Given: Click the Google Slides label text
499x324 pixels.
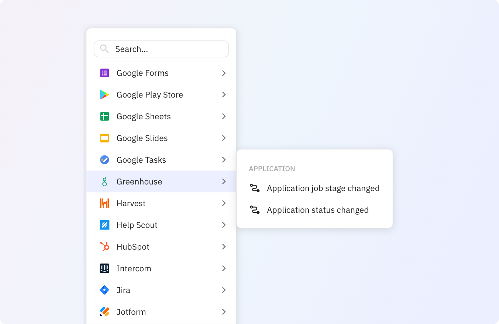Looking at the screenshot, I should (142, 138).
